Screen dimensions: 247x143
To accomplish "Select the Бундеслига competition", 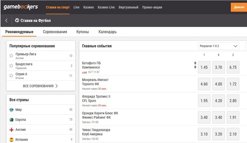I will pyautogui.click(x=41, y=66).
